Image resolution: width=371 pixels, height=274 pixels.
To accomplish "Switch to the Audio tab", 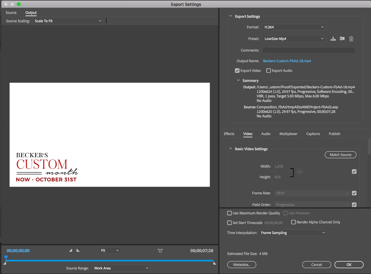I will [x=266, y=134].
